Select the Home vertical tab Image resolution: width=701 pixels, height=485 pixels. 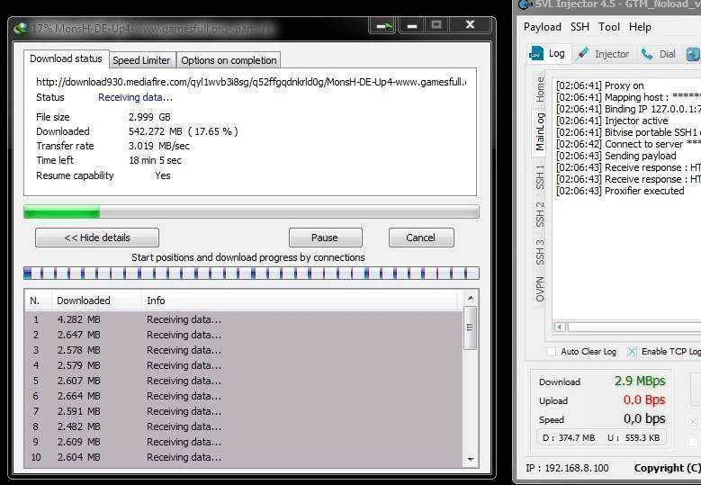point(541,89)
